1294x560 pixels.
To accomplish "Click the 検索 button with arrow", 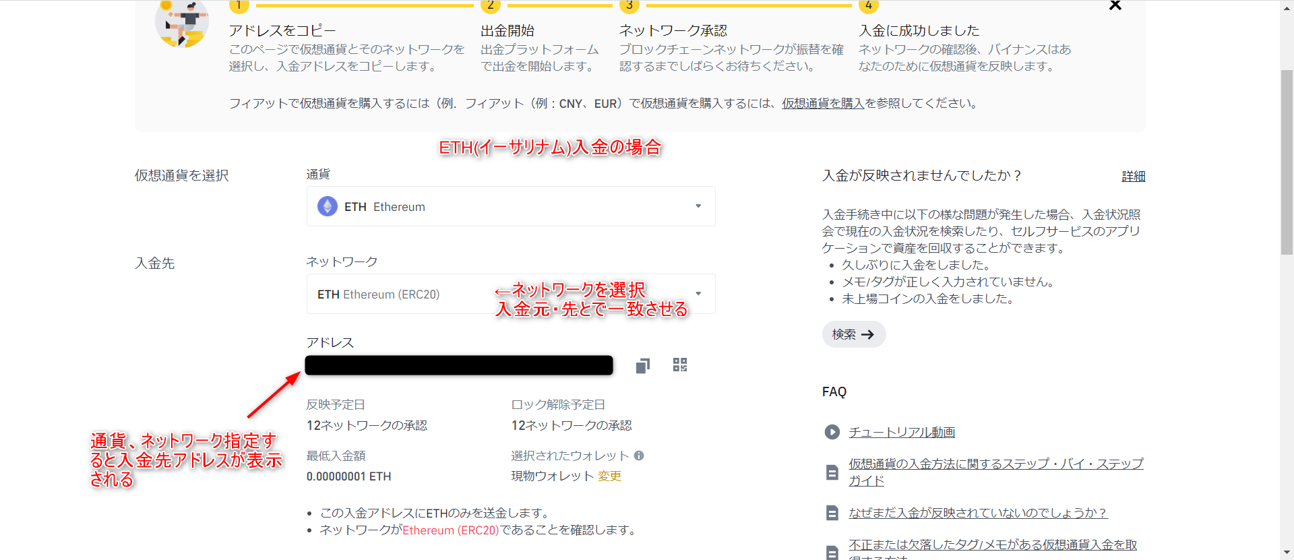I will coord(853,334).
